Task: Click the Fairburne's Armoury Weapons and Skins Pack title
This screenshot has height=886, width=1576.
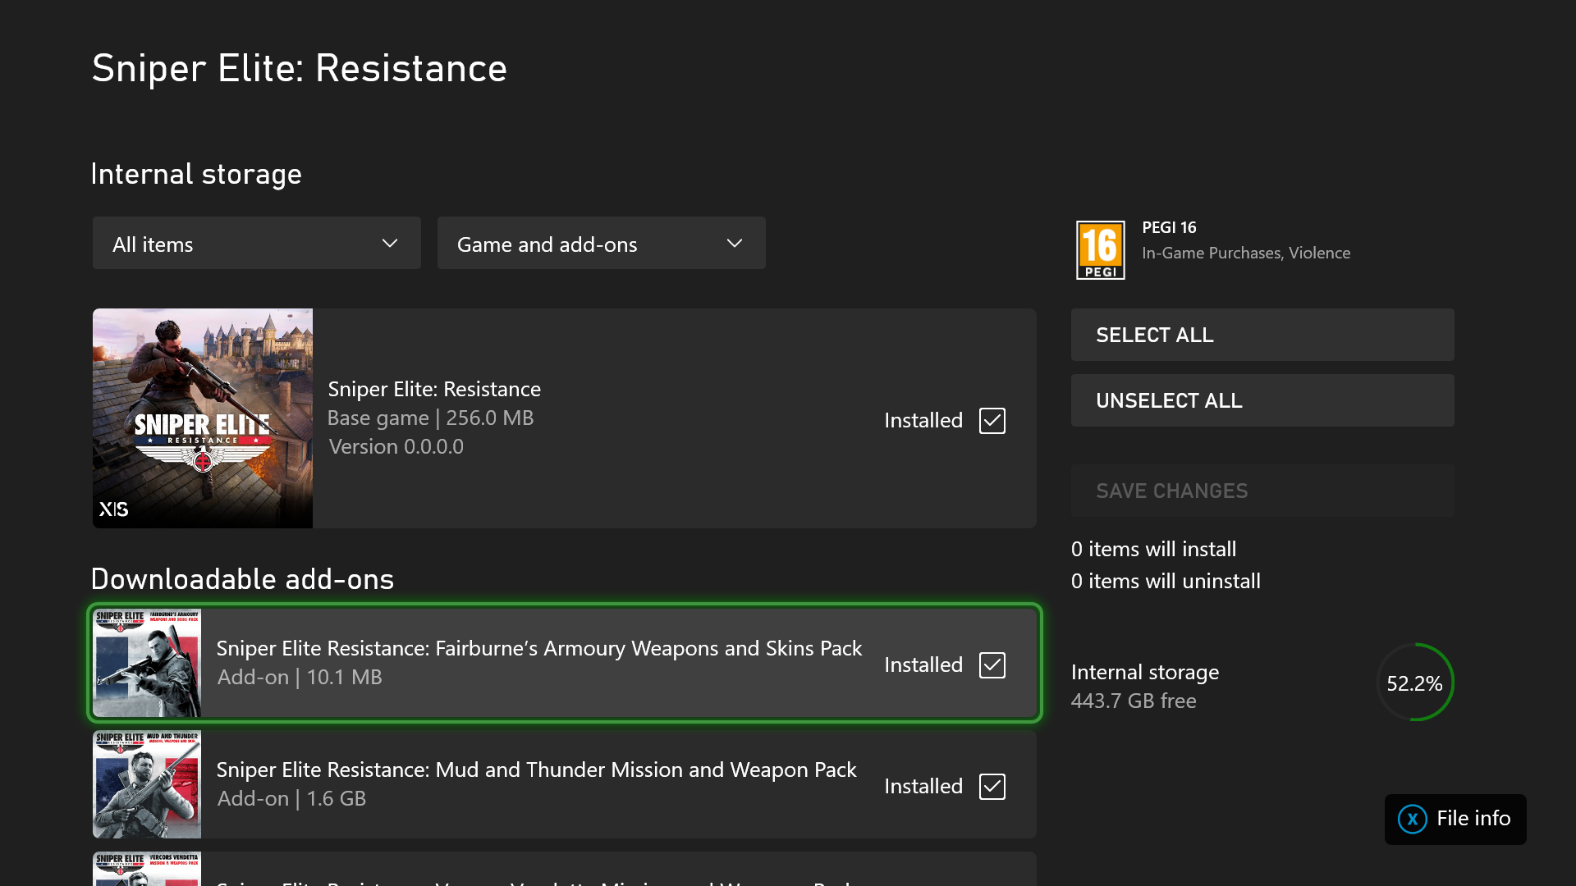Action: coord(539,648)
